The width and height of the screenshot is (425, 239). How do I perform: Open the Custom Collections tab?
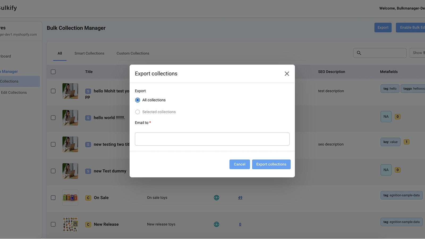133,53
